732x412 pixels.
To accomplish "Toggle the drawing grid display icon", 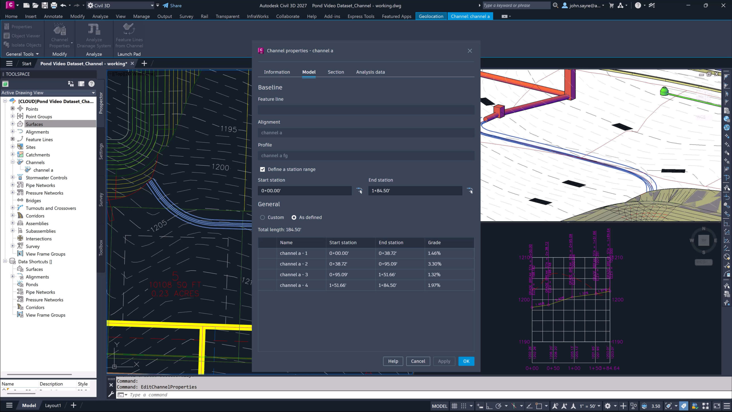I will coord(454,406).
